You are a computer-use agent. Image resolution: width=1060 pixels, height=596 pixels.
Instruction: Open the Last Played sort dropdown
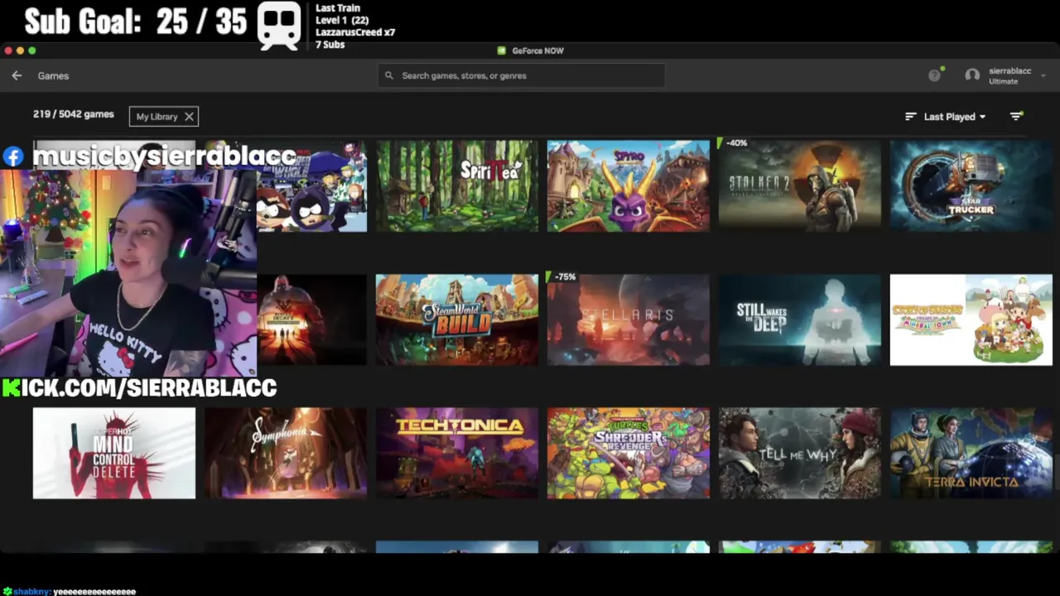(954, 117)
